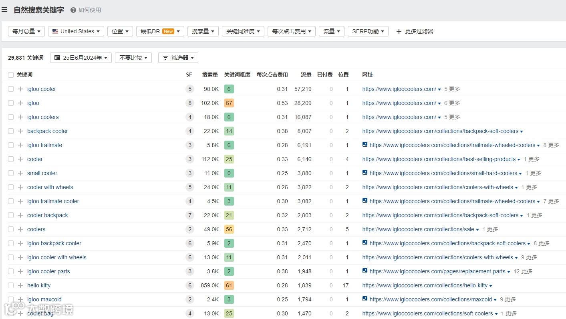Open the 流量 traffic filter dropdown
The image size is (566, 319).
tap(332, 31)
